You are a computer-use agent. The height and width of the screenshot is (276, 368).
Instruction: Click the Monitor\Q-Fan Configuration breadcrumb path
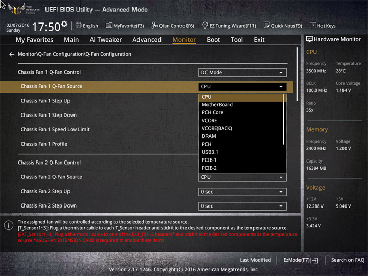click(x=75, y=54)
